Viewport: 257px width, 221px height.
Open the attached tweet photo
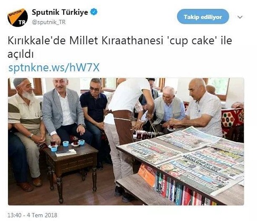click(126, 142)
